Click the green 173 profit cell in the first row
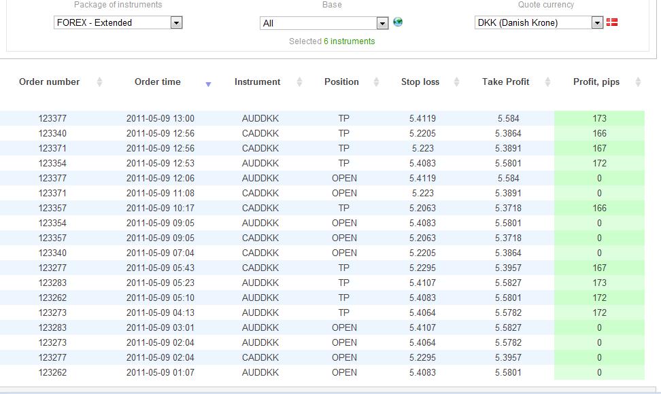Image resolution: width=661 pixels, height=394 pixels. (599, 118)
